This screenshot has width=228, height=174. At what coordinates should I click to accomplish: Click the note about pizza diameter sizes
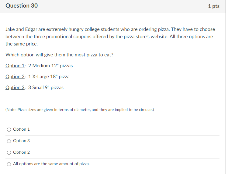tap(80, 110)
